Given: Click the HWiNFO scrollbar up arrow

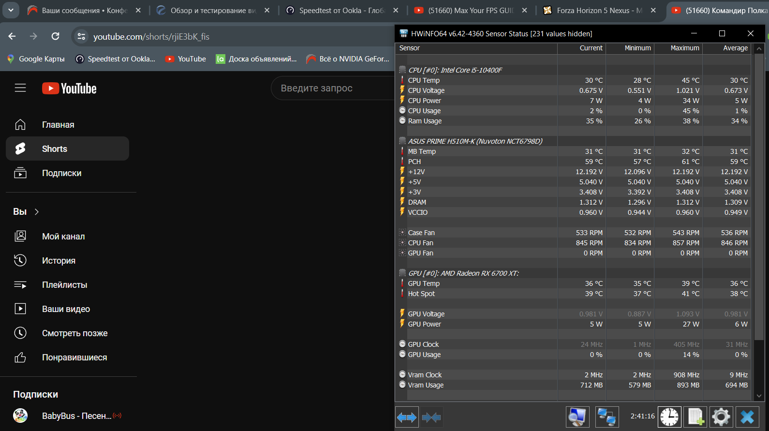Looking at the screenshot, I should (759, 49).
